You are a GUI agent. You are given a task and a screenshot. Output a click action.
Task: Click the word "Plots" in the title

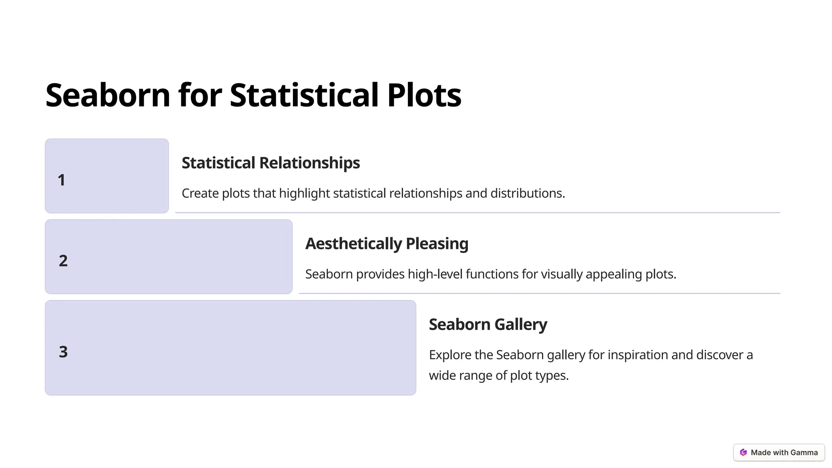point(424,95)
